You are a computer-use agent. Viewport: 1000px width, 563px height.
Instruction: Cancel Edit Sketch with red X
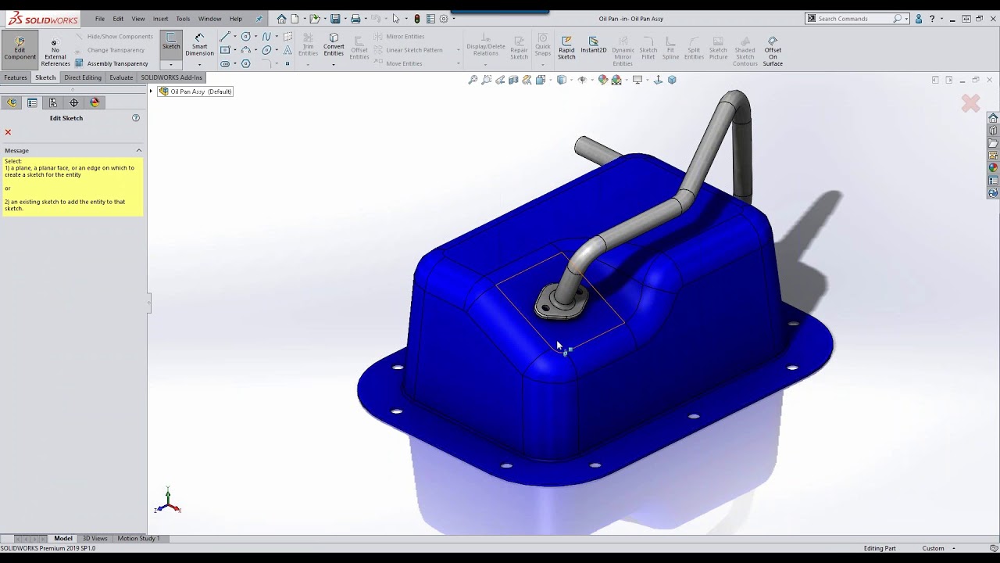8,132
